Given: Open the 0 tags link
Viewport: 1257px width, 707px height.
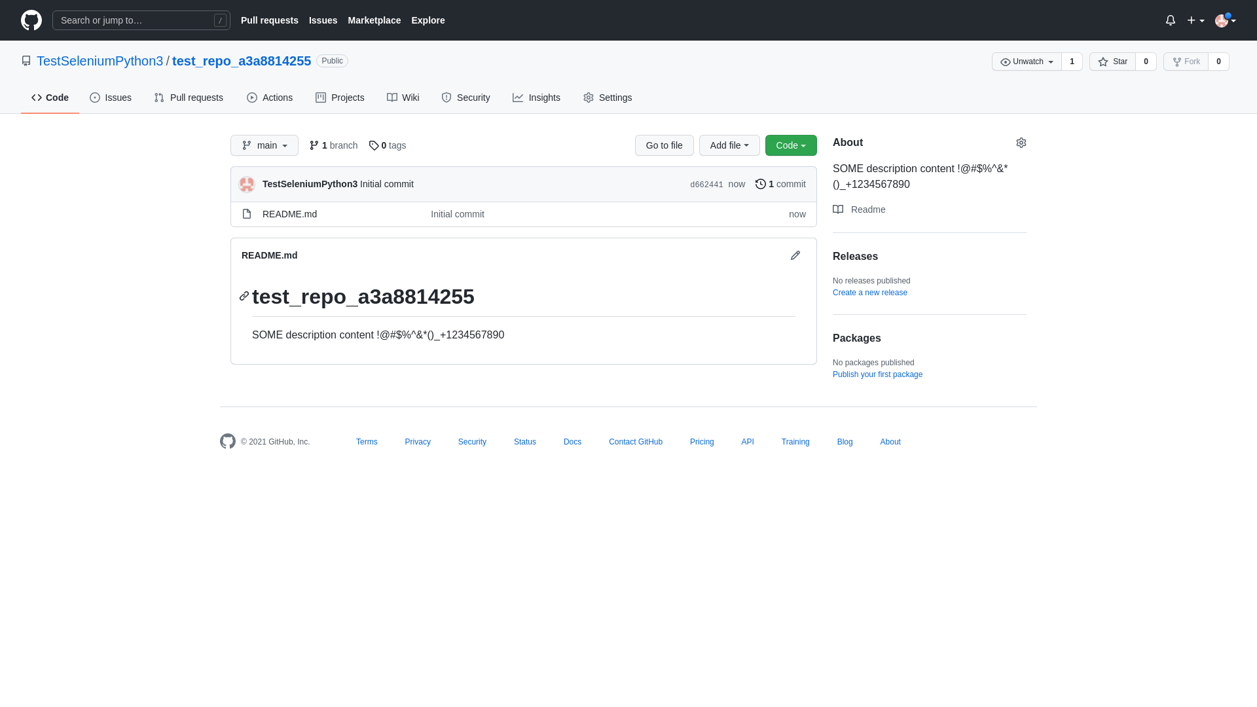Looking at the screenshot, I should tap(388, 145).
